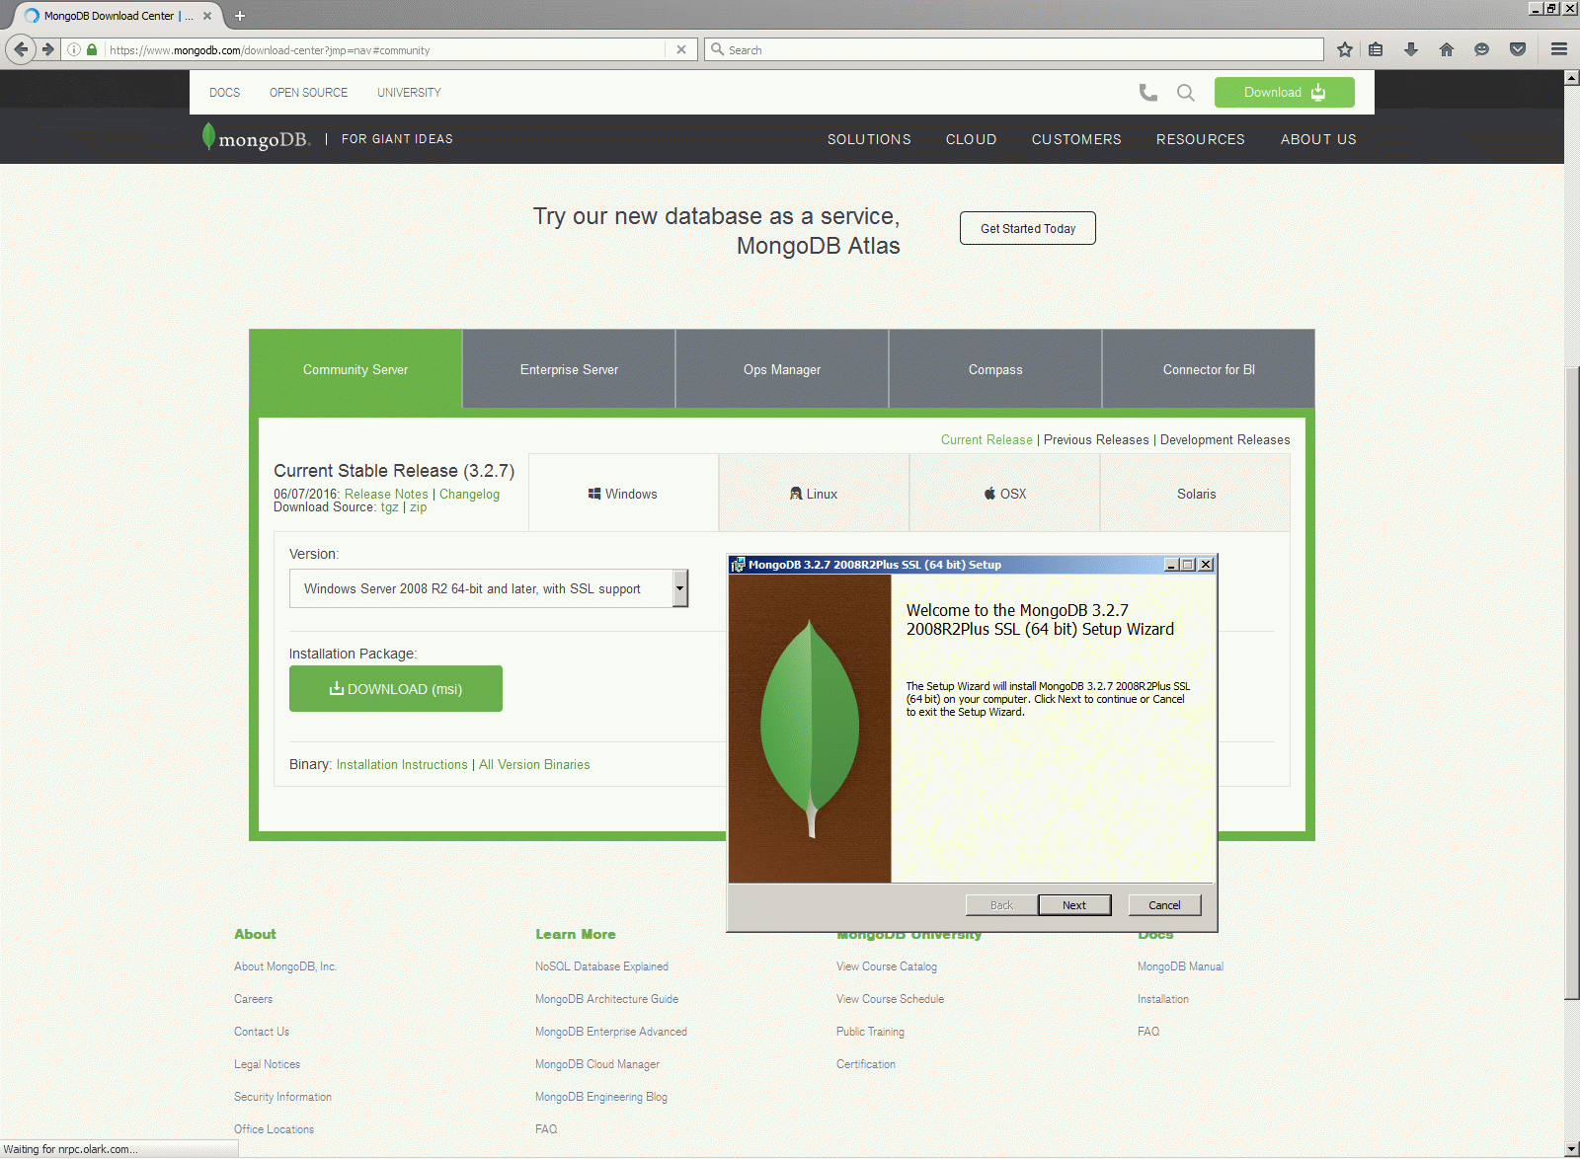This screenshot has width=1580, height=1159.
Task: Switch to the Connector for BI tab
Action: coord(1209,369)
